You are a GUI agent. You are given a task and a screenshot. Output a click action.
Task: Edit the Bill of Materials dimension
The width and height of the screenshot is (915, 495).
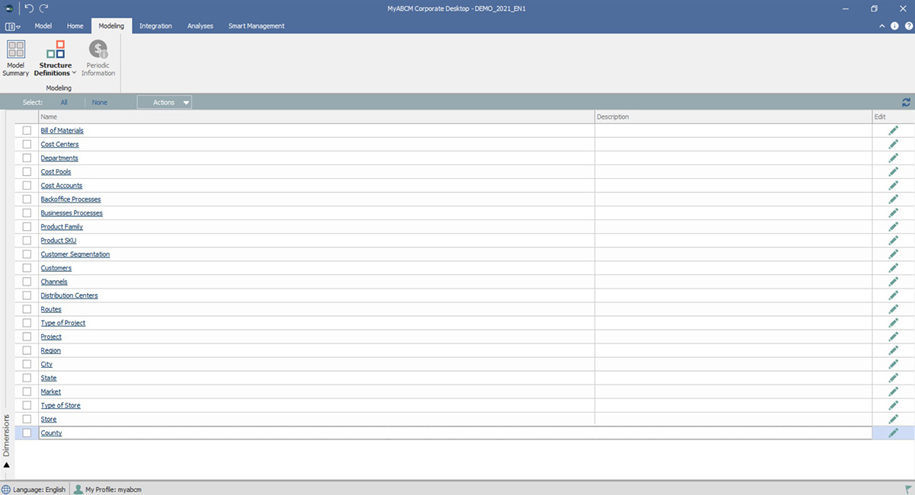tap(893, 130)
